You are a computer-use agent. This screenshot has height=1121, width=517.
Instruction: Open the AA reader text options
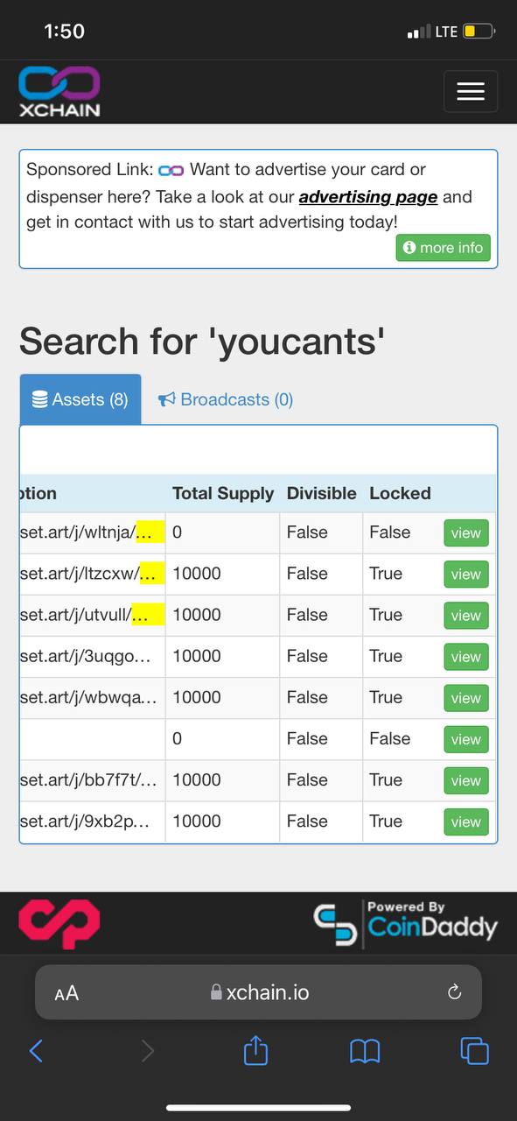(66, 992)
